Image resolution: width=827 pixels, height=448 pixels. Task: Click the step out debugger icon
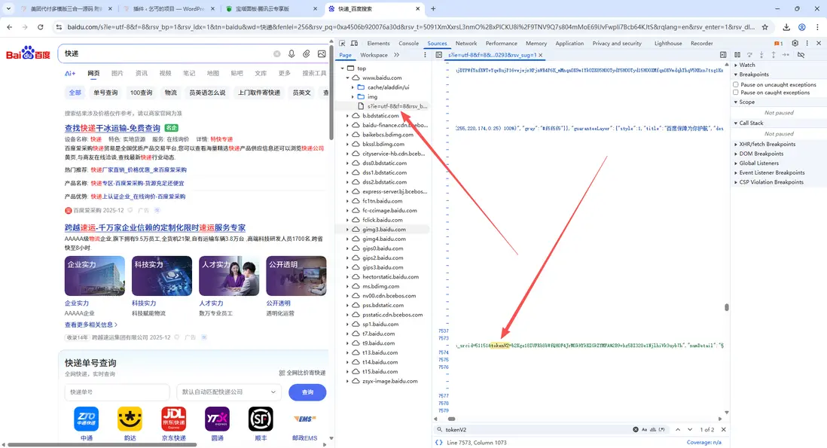pyautogui.click(x=774, y=55)
